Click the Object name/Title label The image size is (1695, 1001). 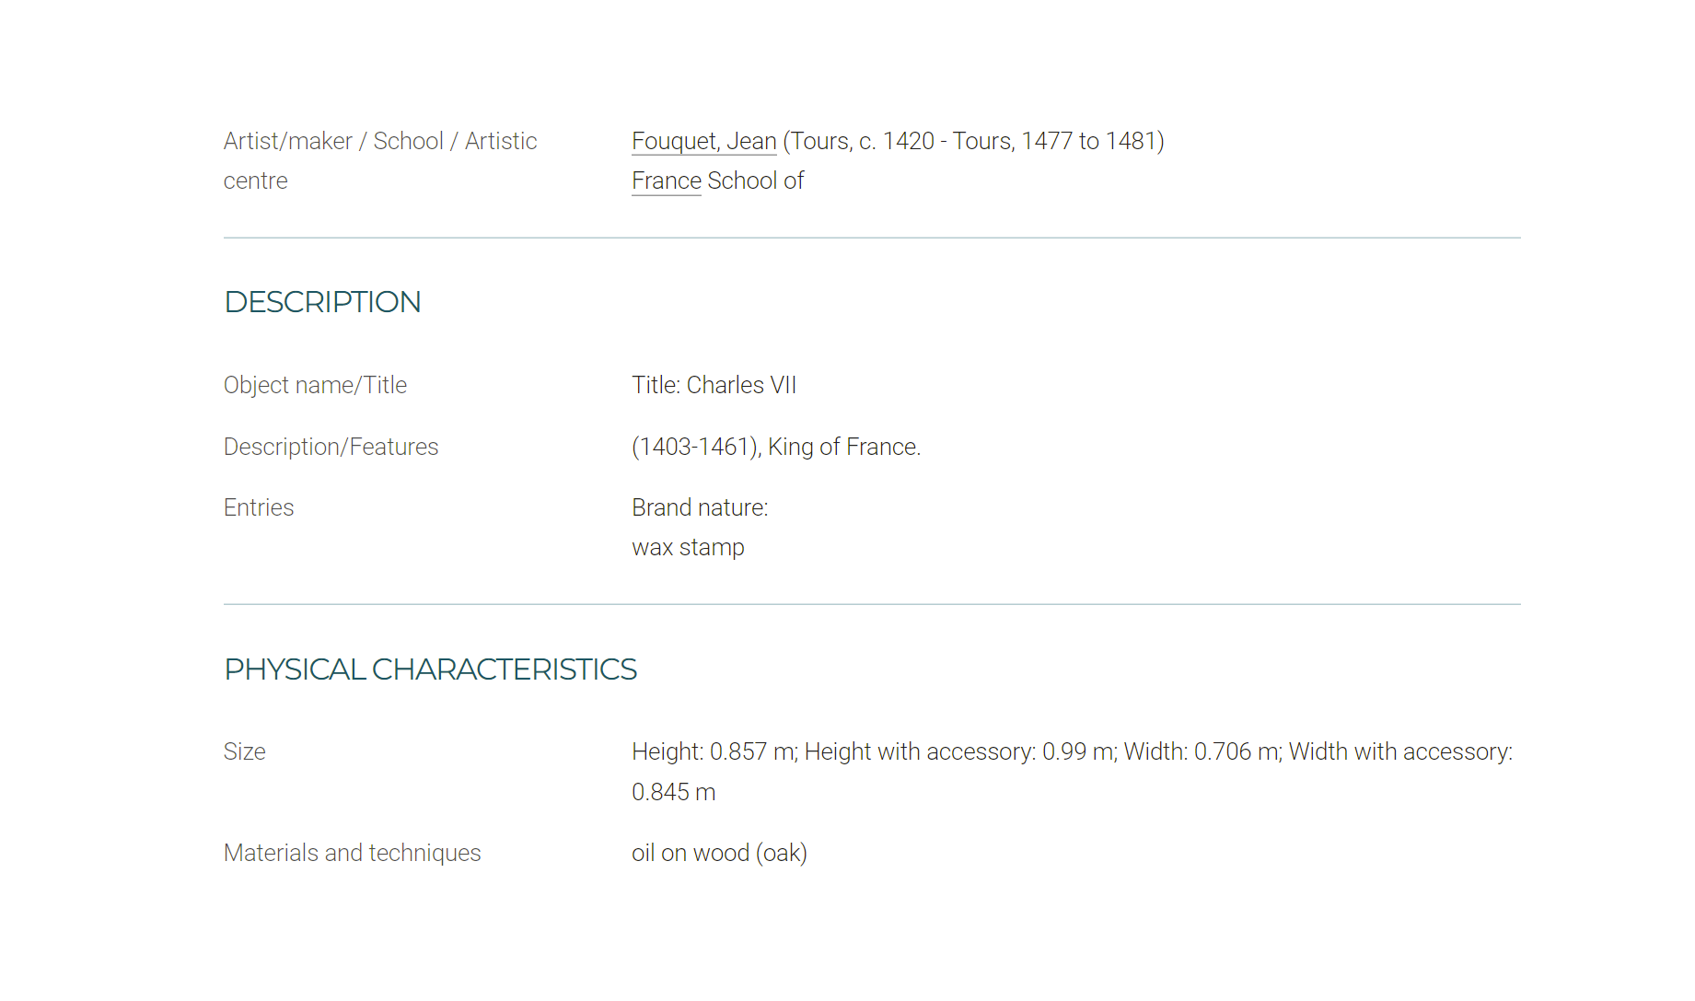315,385
